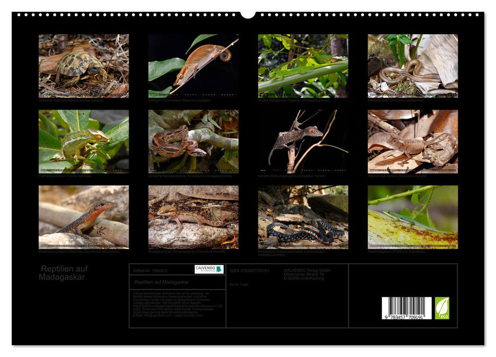496x357 pixels.
Task: Open the coiled Madagascar boa photo
Action: tap(193, 141)
